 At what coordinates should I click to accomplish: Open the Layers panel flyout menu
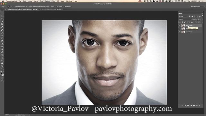tap(202, 14)
